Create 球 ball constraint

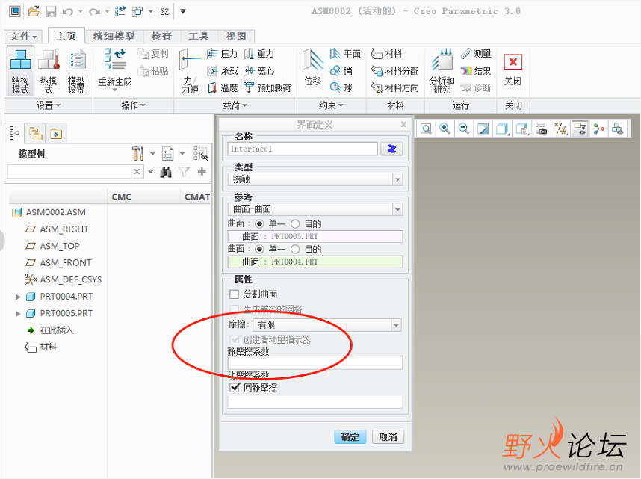pyautogui.click(x=341, y=87)
